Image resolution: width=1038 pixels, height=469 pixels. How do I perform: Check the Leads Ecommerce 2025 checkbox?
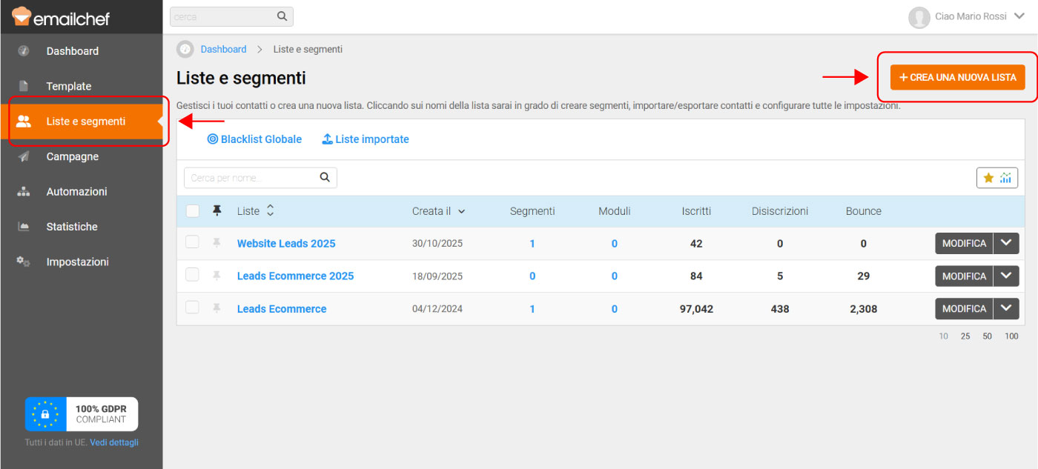(193, 275)
